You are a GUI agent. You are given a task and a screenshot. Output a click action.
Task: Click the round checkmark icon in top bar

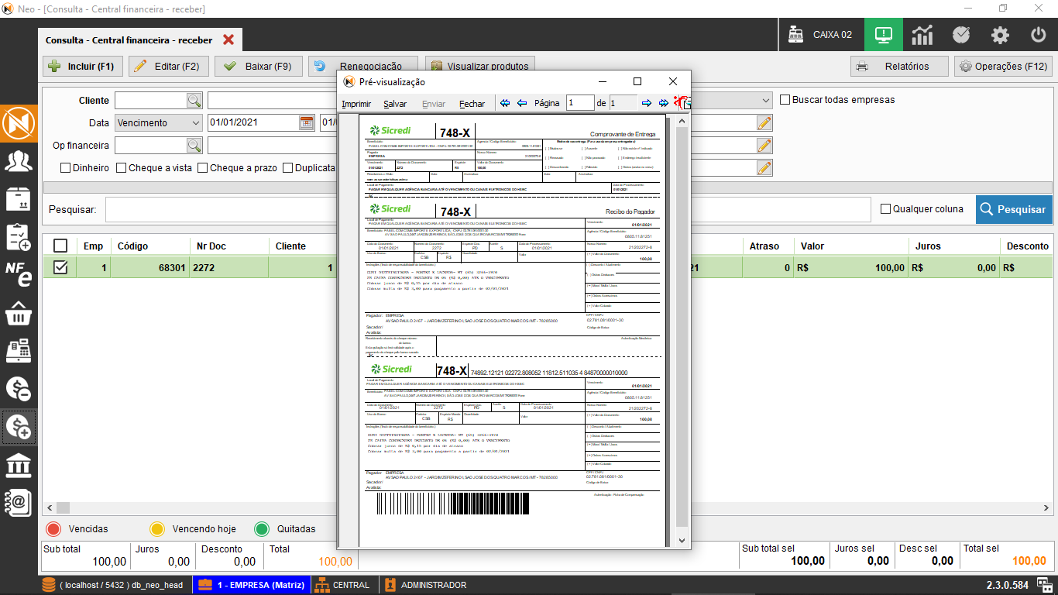coord(961,35)
